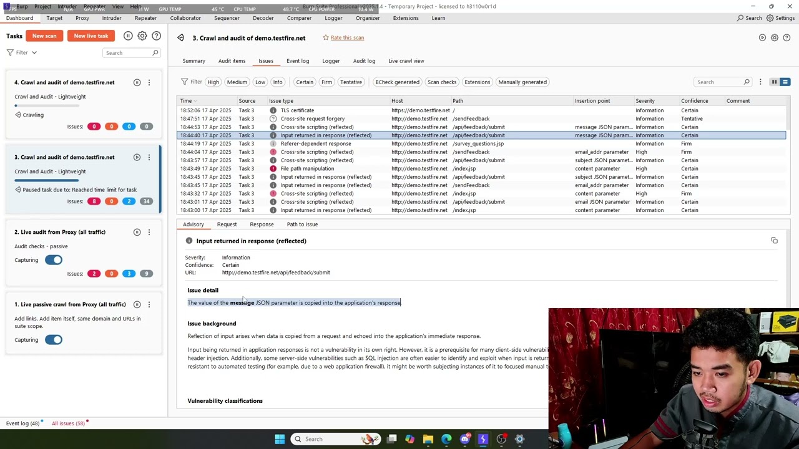Open the Live crawl view tab
Screen dimensions: 799x449
tap(406, 61)
